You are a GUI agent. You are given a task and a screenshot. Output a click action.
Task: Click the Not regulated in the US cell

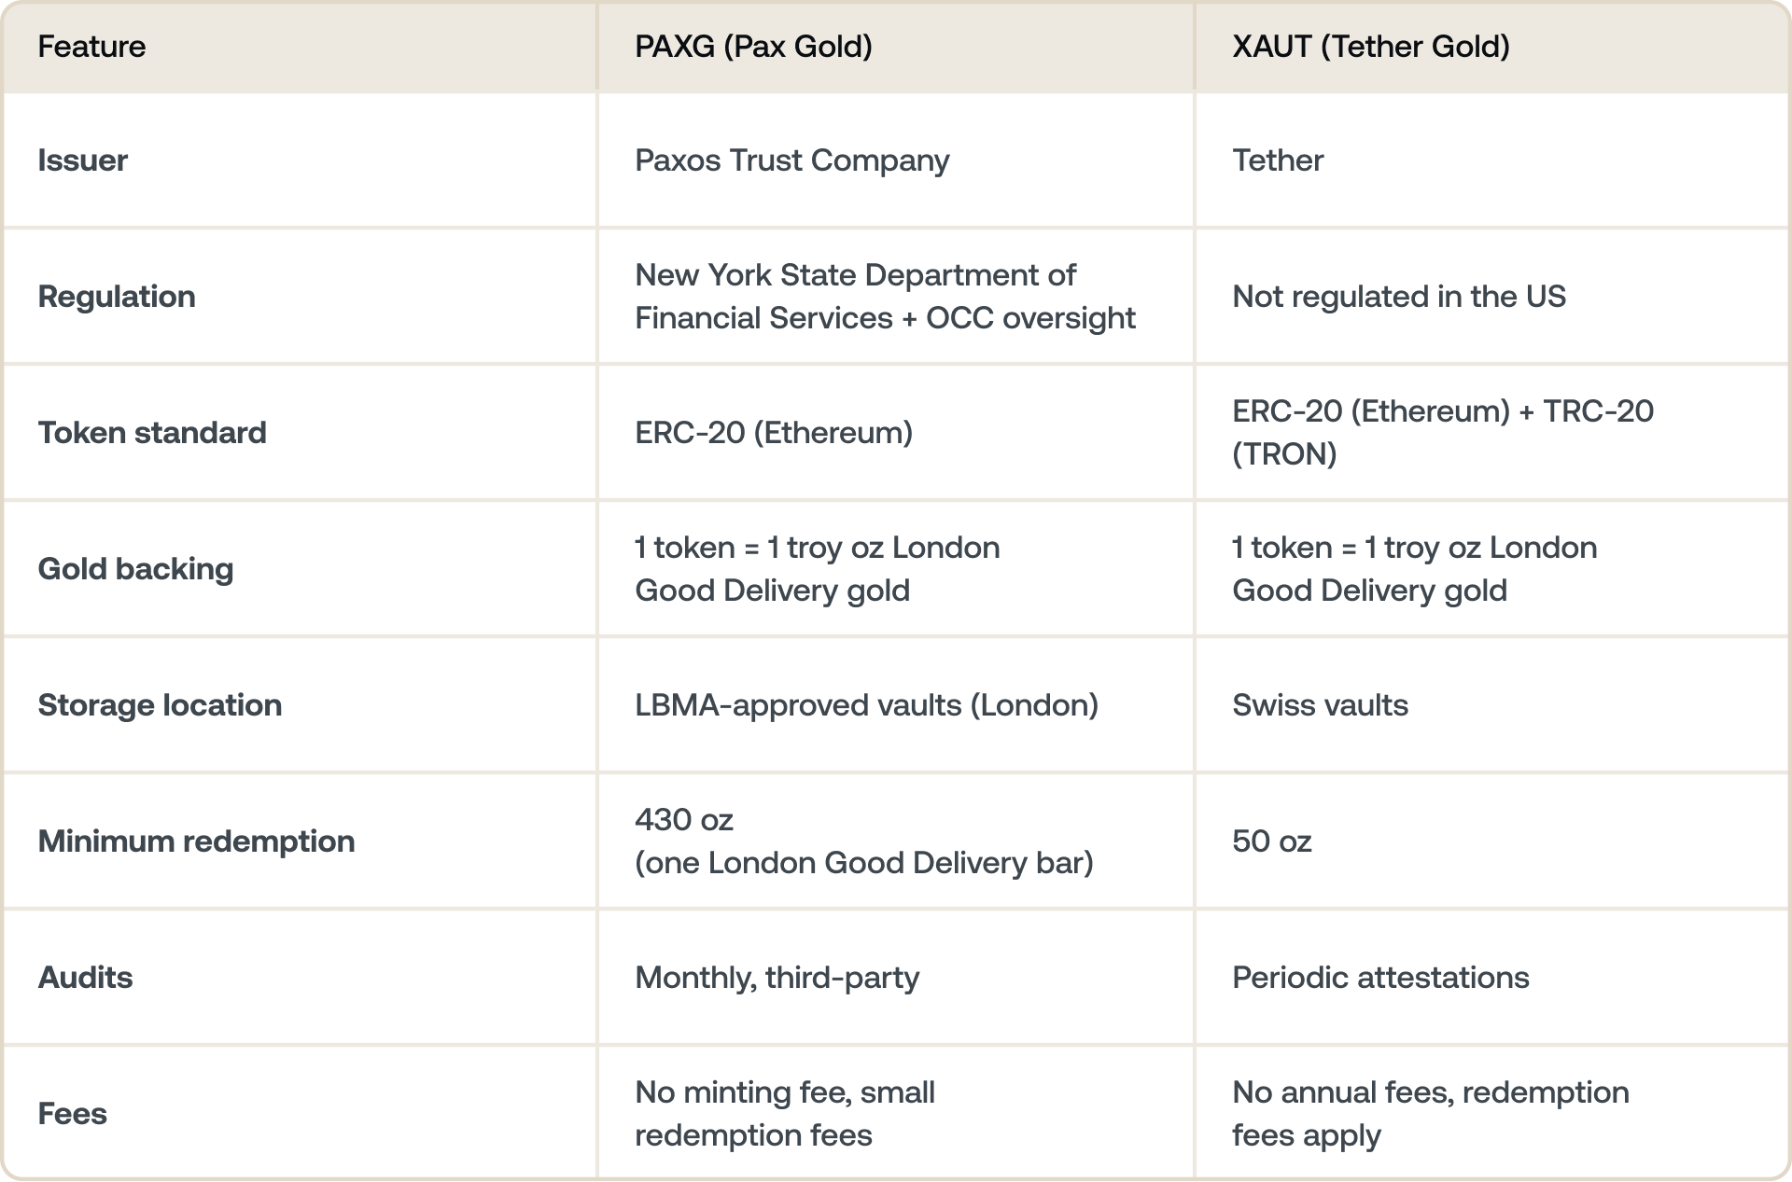(1398, 297)
